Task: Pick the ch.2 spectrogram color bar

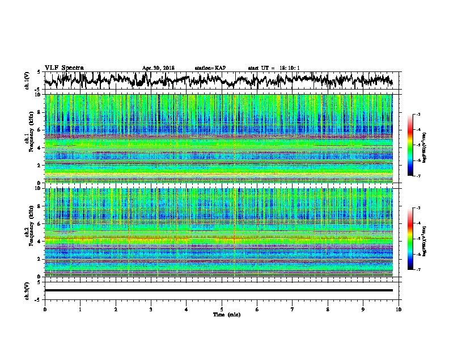Action: coord(410,239)
